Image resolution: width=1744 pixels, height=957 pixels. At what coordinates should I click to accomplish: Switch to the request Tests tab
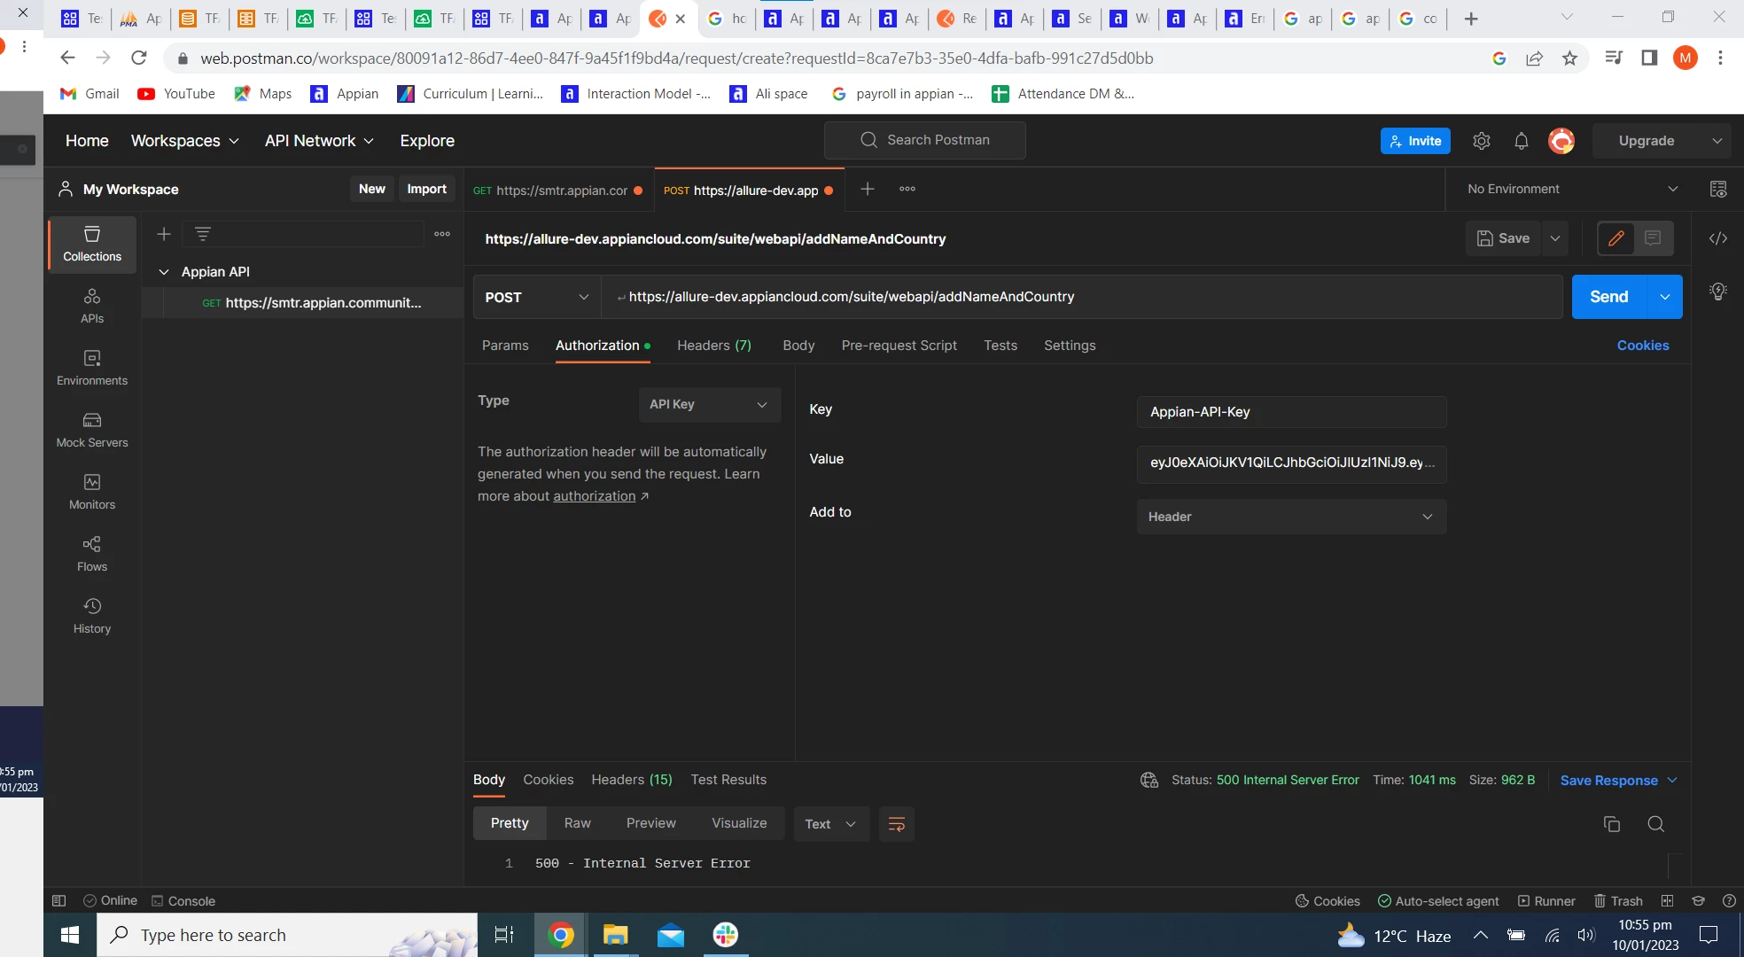pyautogui.click(x=1000, y=346)
